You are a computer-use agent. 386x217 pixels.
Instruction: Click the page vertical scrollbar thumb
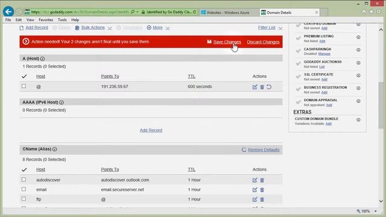[x=381, y=105]
